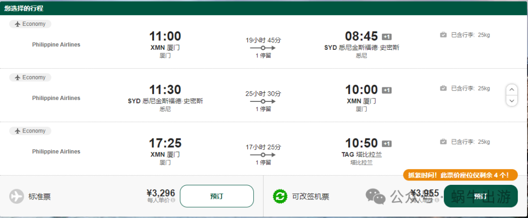
Task: Click the 1 停留 text on the 11:00 flight
Action: pyautogui.click(x=263, y=56)
